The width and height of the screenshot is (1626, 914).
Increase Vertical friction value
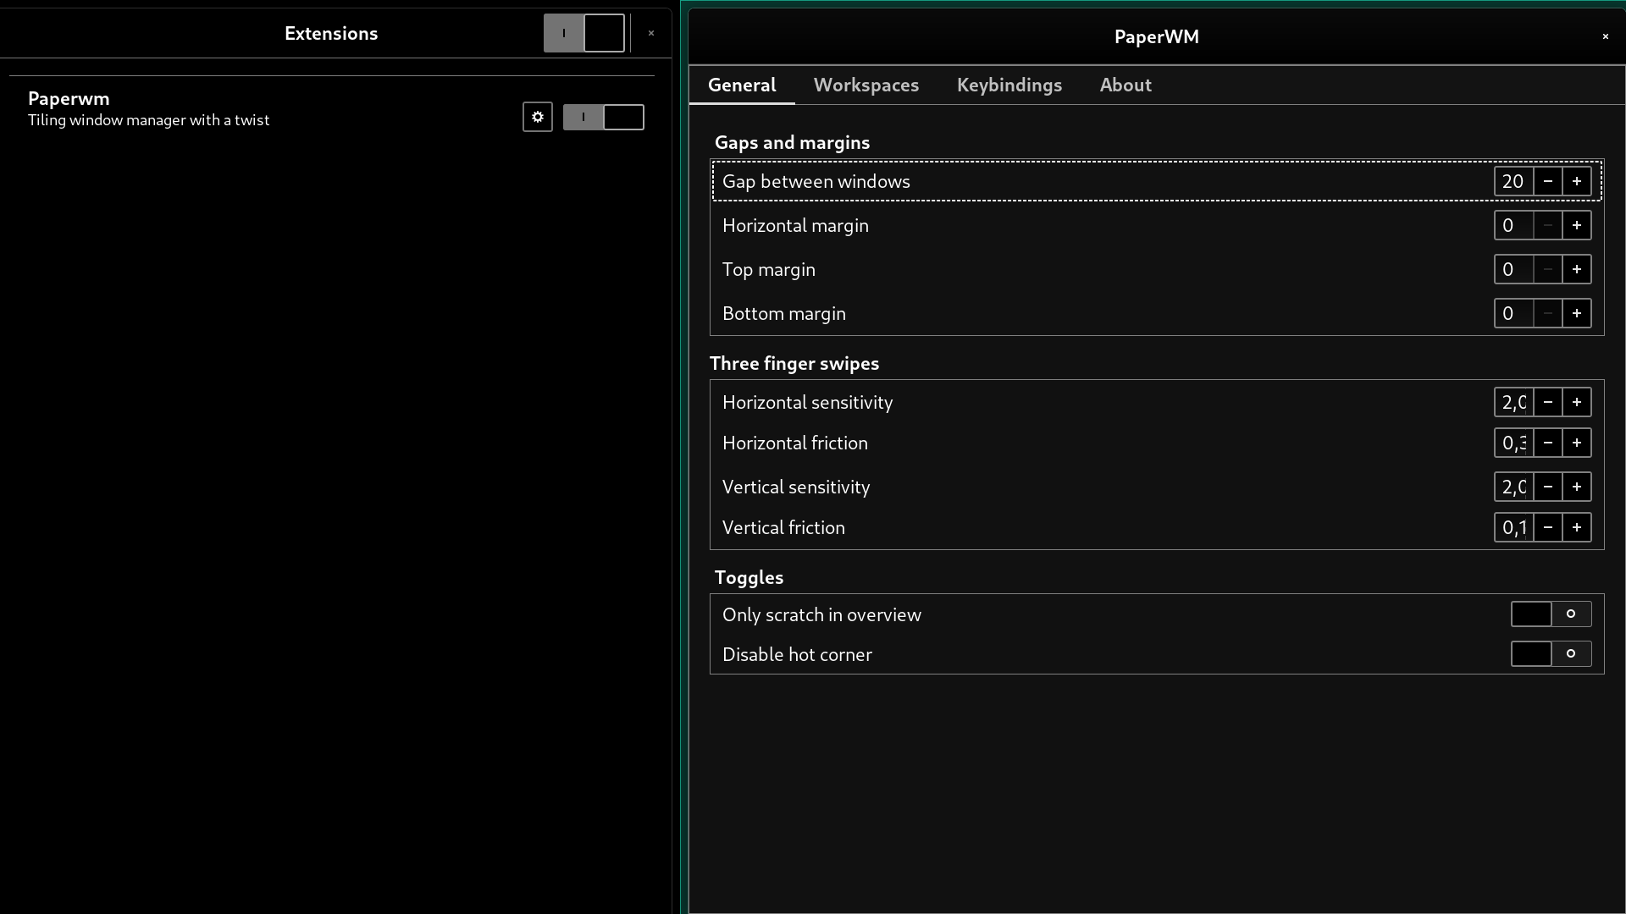pyautogui.click(x=1577, y=527)
